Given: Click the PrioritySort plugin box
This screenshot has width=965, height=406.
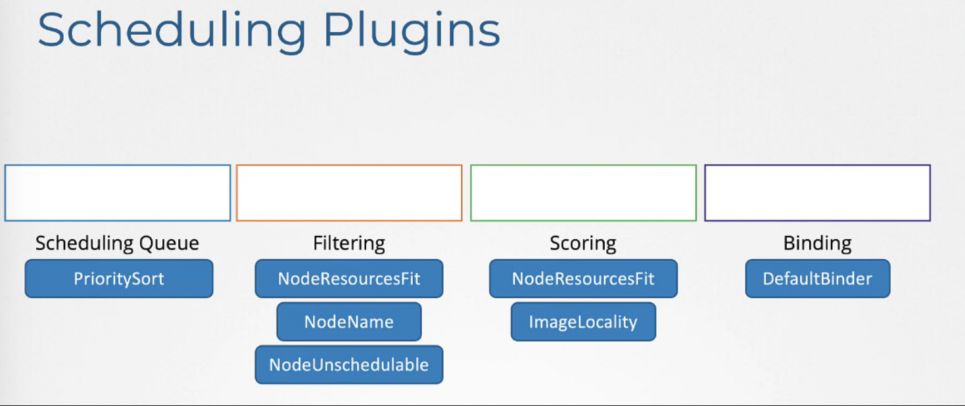Looking at the screenshot, I should click(x=119, y=279).
